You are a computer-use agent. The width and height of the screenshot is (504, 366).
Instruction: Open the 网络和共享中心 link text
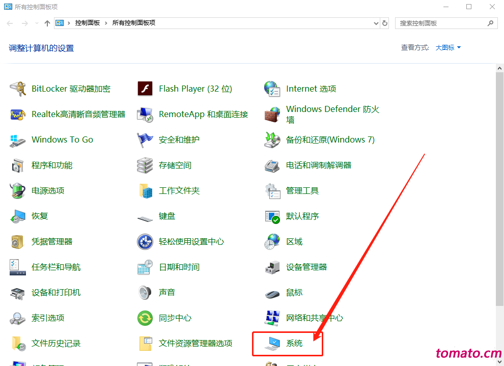click(x=315, y=318)
